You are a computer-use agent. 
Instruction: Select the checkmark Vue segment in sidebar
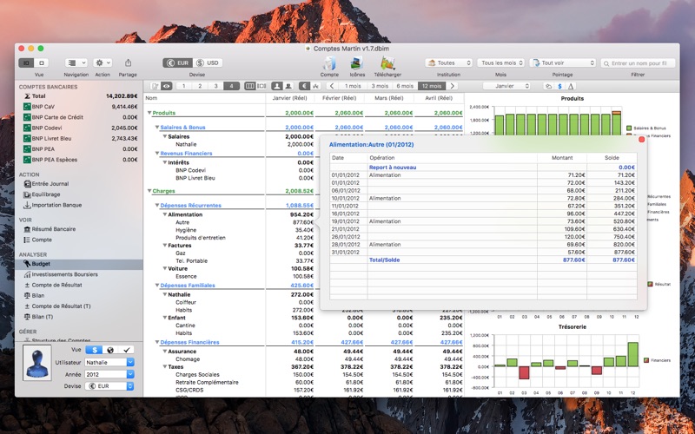(126, 350)
